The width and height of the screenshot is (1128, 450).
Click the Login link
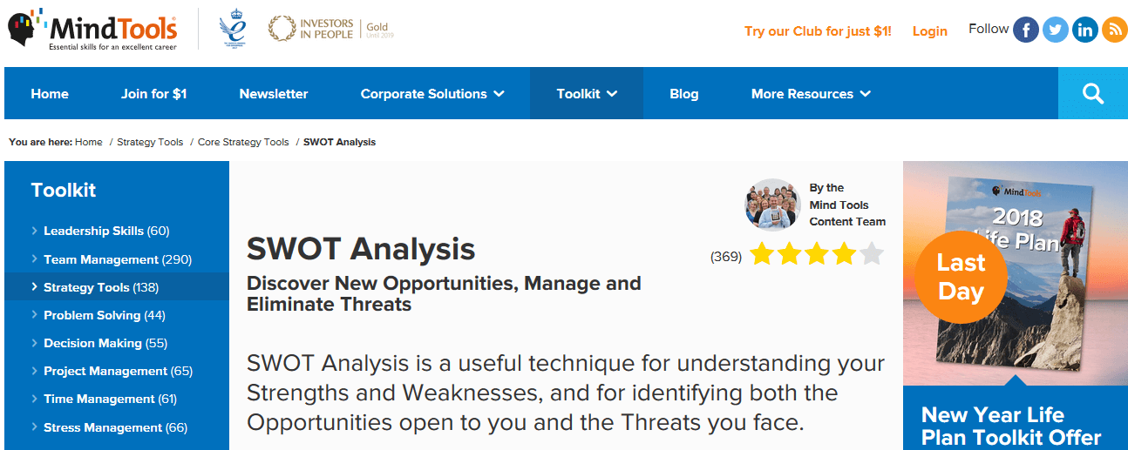pyautogui.click(x=929, y=31)
